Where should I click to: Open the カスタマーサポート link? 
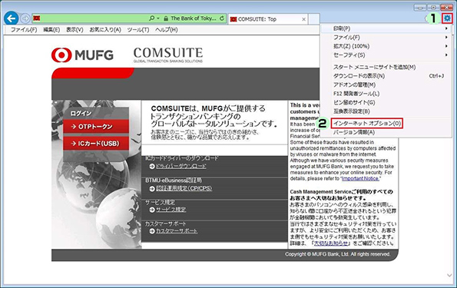177,231
